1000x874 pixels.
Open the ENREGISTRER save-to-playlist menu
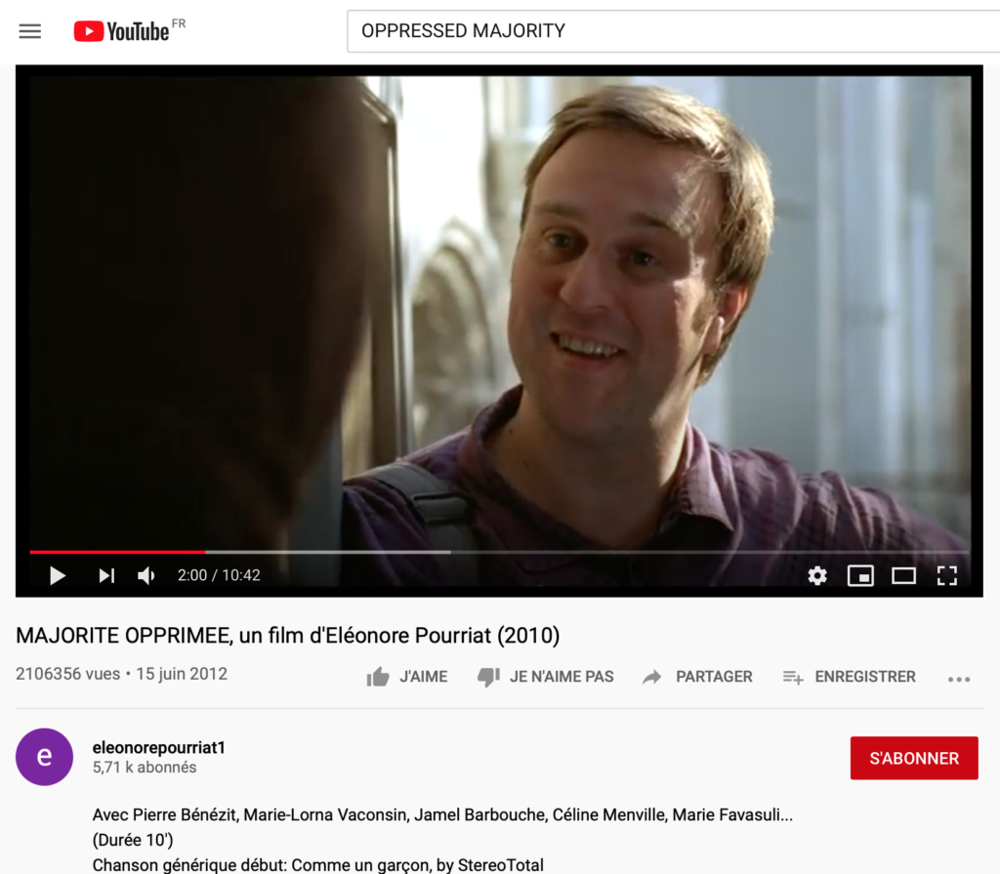(849, 677)
